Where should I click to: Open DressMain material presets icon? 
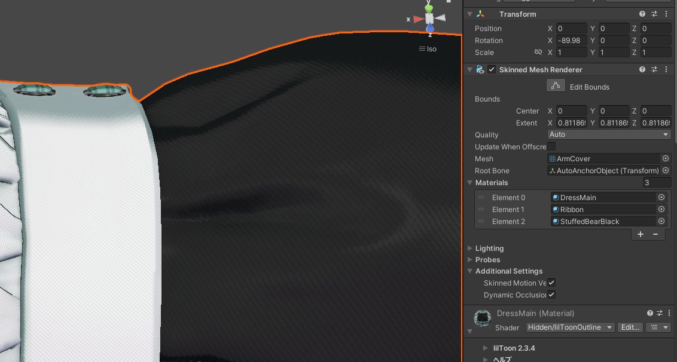click(x=659, y=313)
